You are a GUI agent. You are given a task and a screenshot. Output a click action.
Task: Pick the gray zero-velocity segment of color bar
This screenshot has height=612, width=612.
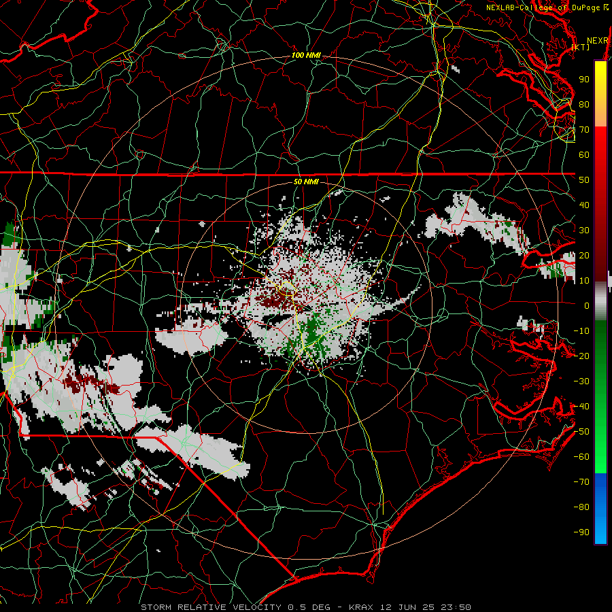(600, 301)
